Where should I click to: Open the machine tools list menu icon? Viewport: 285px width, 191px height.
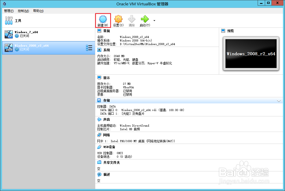[x=89, y=48]
